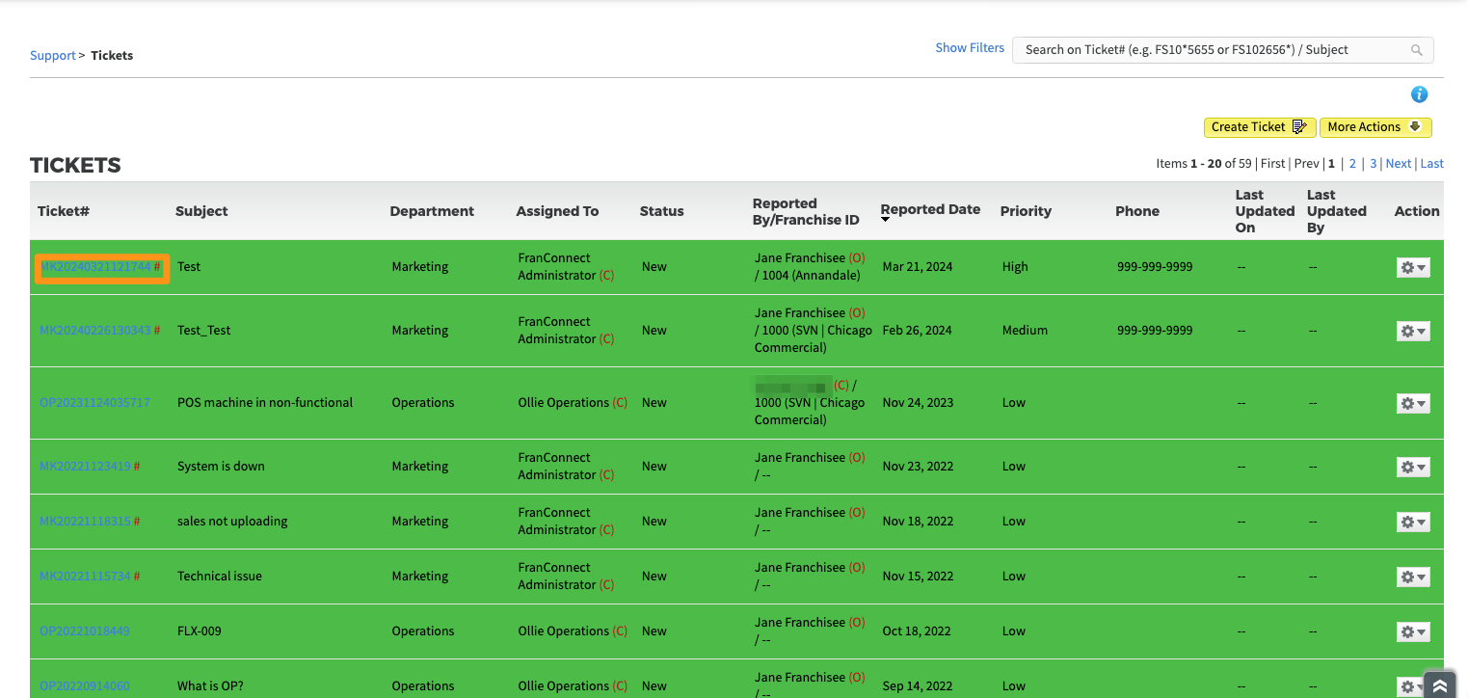The width and height of the screenshot is (1468, 698).
Task: Sort by the Status column header
Action: coord(661,211)
